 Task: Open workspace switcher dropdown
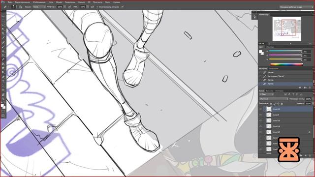296,7
